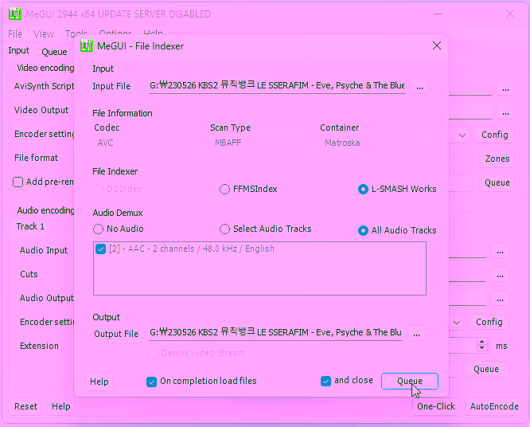This screenshot has height=427, width=530.
Task: Click the Input File path field
Action: pyautogui.click(x=277, y=86)
